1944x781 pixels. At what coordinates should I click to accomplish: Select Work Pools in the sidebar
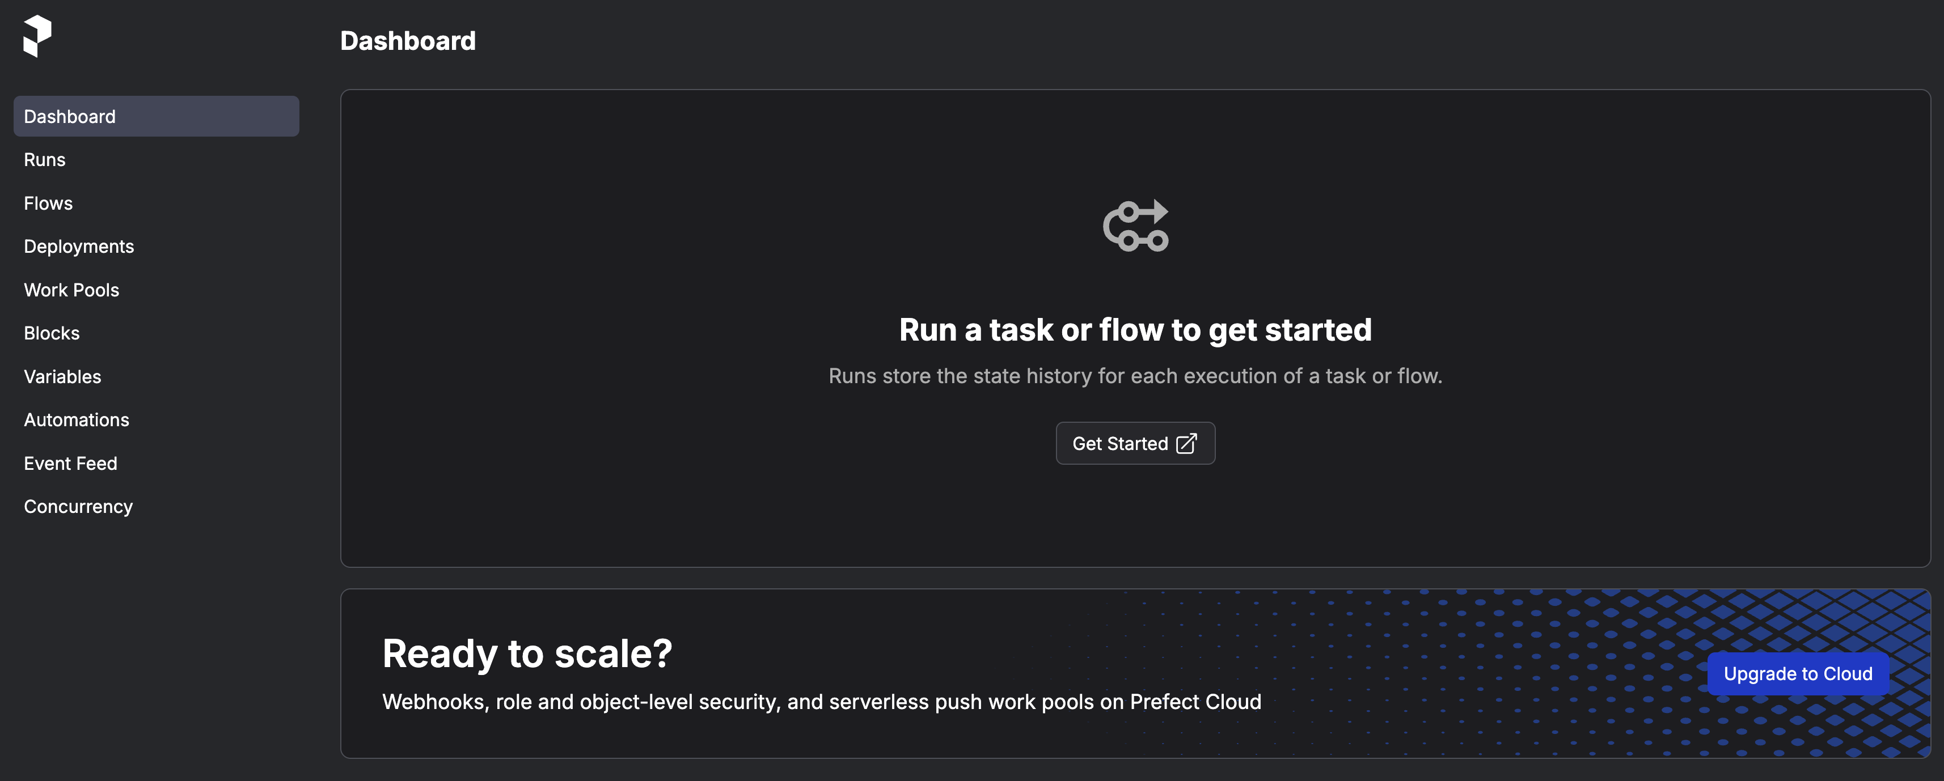coord(71,290)
